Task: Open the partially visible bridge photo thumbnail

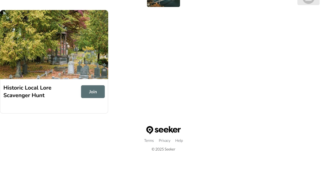Action: pyautogui.click(x=163, y=3)
